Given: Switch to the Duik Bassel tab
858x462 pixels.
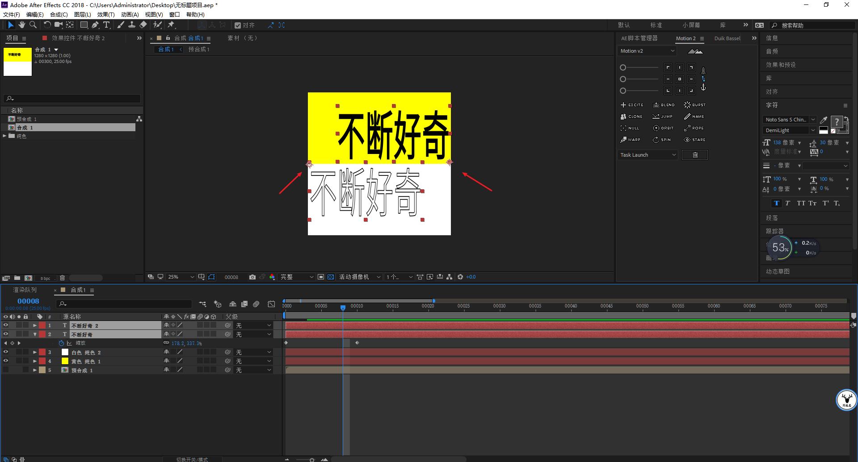Looking at the screenshot, I should 727,38.
